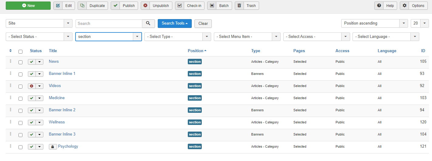The height and width of the screenshot is (161, 432).
Task: Click the green published status icon for News
Action: point(32,62)
